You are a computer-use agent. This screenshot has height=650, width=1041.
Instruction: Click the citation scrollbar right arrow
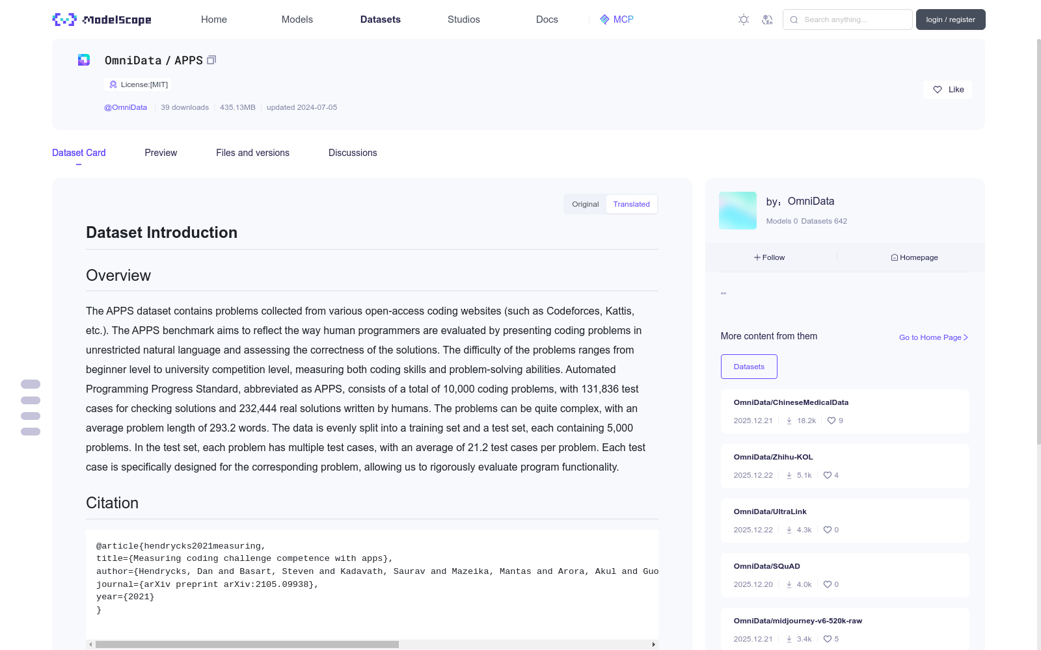pyautogui.click(x=653, y=645)
